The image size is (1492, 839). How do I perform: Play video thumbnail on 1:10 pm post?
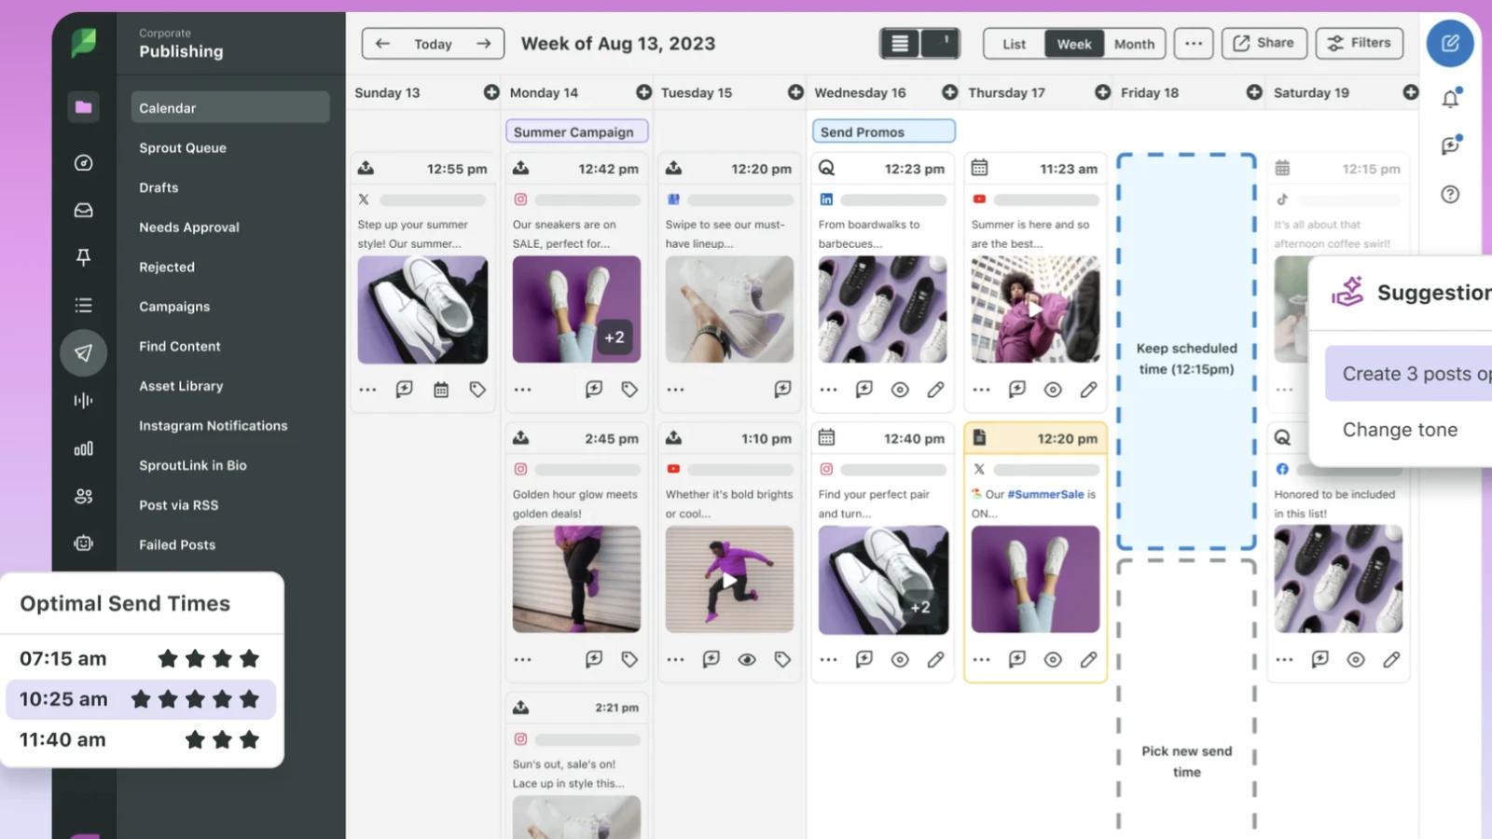tap(729, 580)
